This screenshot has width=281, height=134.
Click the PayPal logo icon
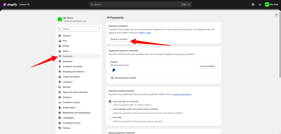tap(114, 70)
